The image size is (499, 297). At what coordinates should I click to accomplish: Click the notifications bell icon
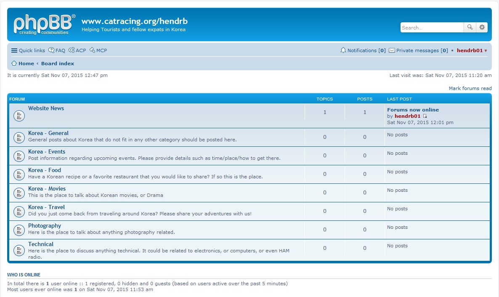point(343,50)
